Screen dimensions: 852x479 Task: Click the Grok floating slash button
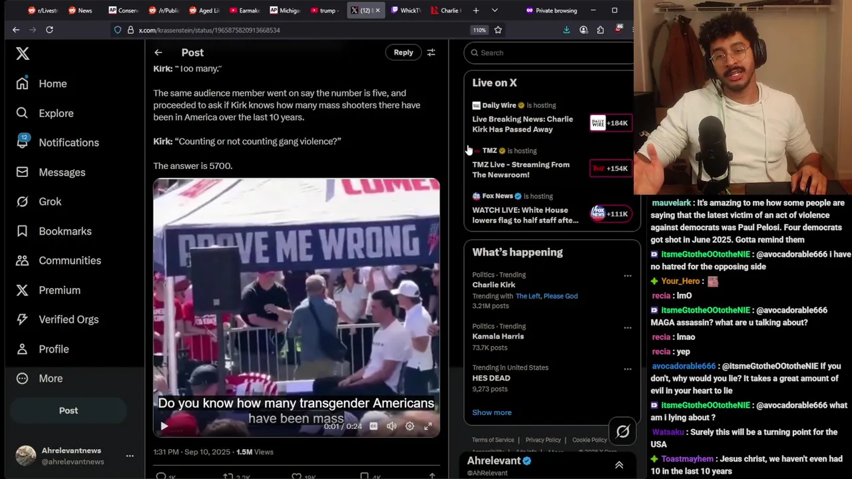coord(623,432)
